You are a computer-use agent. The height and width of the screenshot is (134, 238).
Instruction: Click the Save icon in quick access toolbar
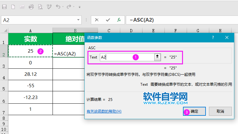tap(4, 6)
